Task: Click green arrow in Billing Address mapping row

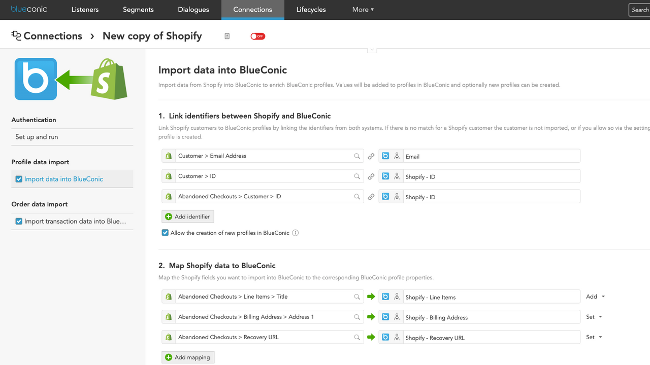Action: tap(371, 317)
